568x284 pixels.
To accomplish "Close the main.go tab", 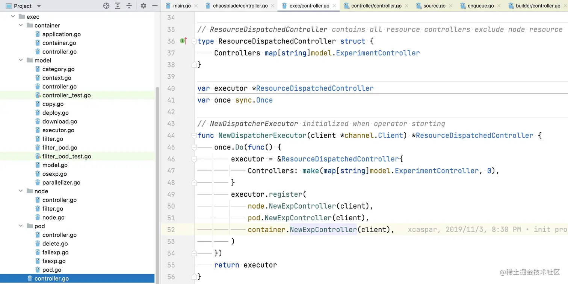I will (196, 6).
